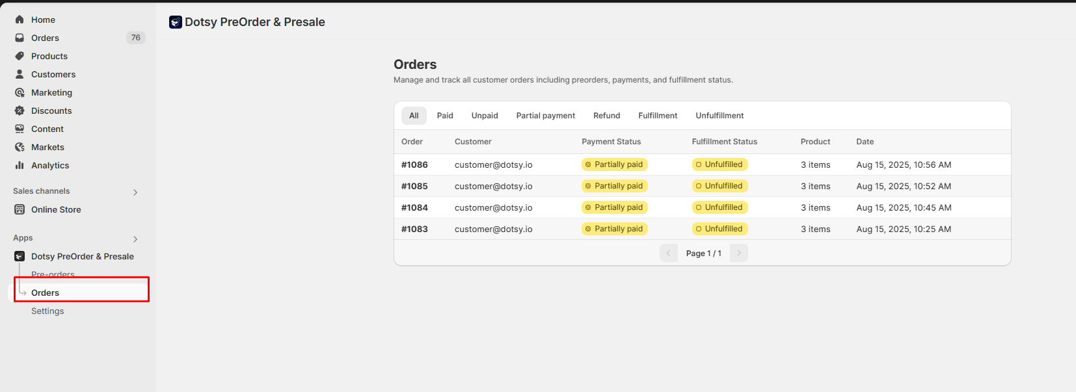Click the Online Store icon

[x=20, y=209]
